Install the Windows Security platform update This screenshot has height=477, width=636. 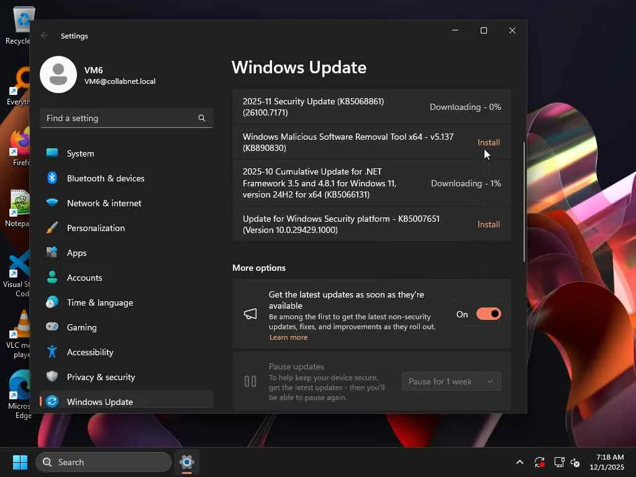point(488,224)
